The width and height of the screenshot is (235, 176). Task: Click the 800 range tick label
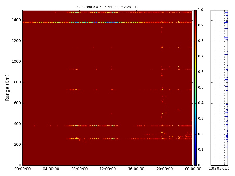pyautogui.click(x=17, y=82)
